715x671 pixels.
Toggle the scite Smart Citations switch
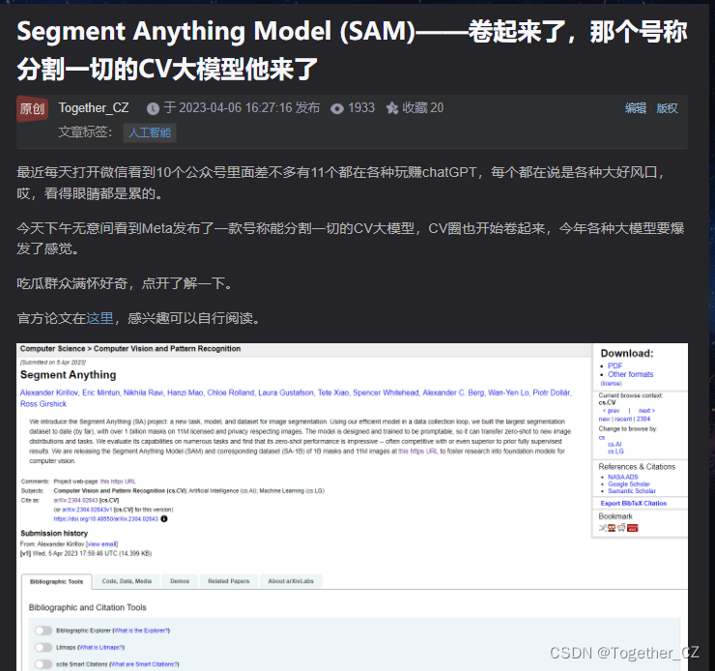click(x=43, y=664)
